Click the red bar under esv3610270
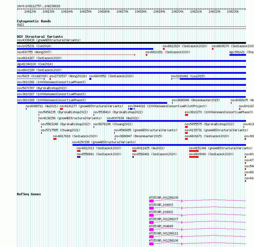The image size is (254, 247). click(x=186, y=115)
